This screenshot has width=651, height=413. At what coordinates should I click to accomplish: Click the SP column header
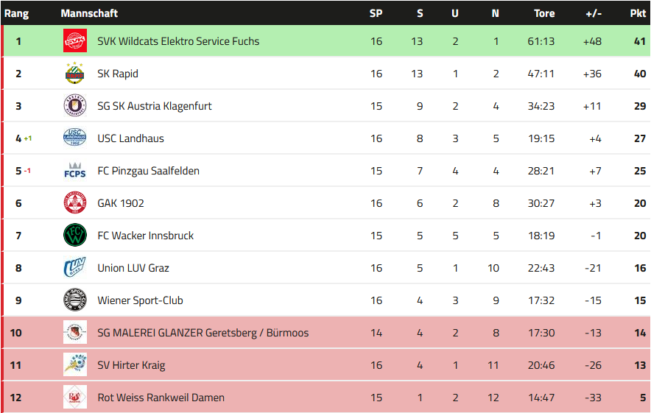(376, 13)
